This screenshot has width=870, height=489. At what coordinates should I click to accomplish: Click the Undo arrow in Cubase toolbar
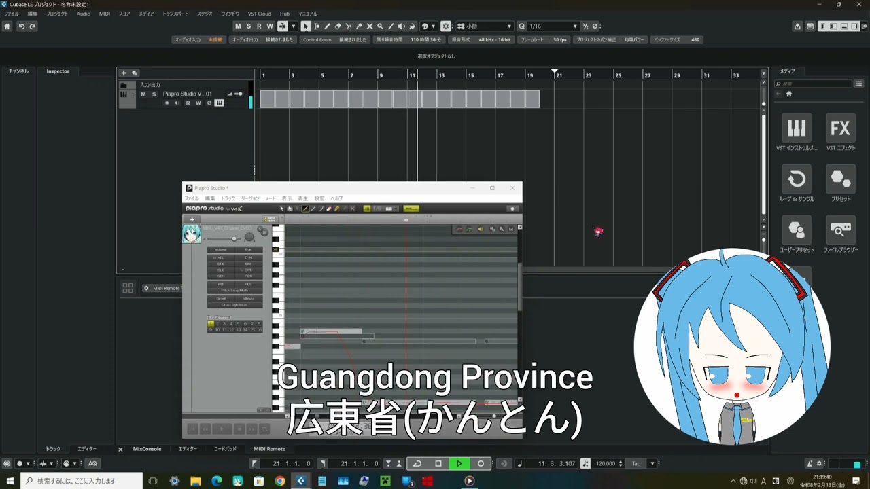click(x=22, y=26)
